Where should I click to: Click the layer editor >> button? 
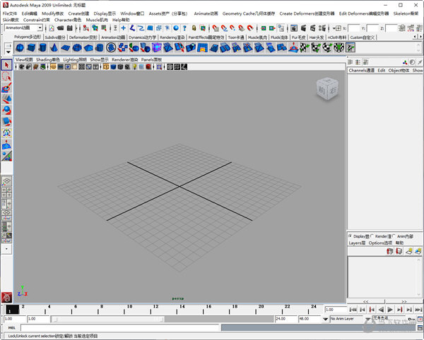(404, 301)
